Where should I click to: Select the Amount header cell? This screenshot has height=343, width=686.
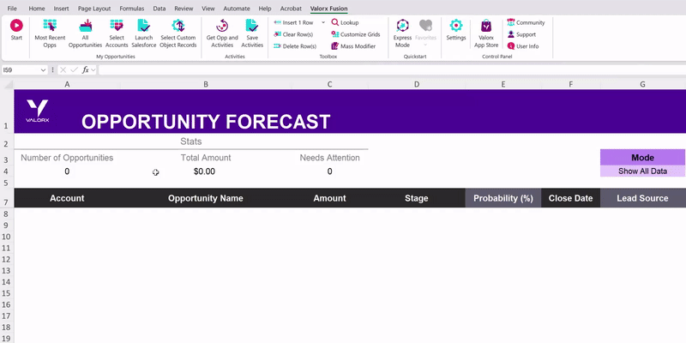coord(329,198)
